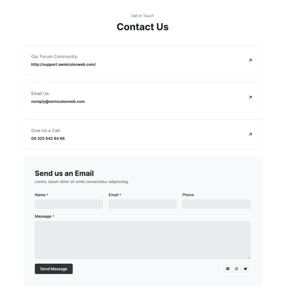Focus the Email input field
This screenshot has width=281, height=294.
coord(142,204)
